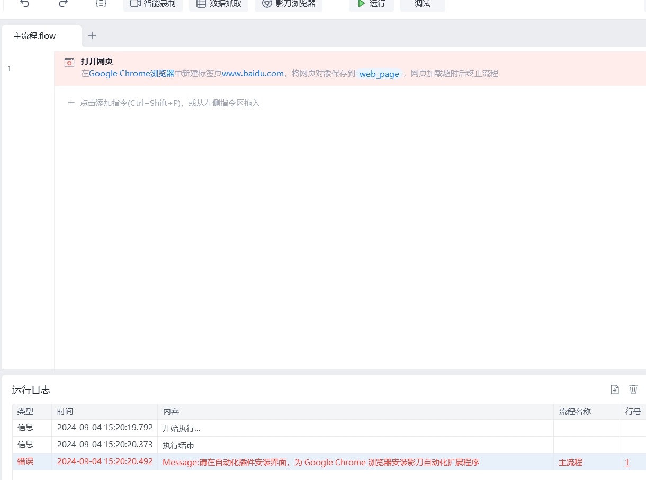This screenshot has height=480, width=646.
Task: Select the 打开网页 command icon
Action: (x=69, y=62)
